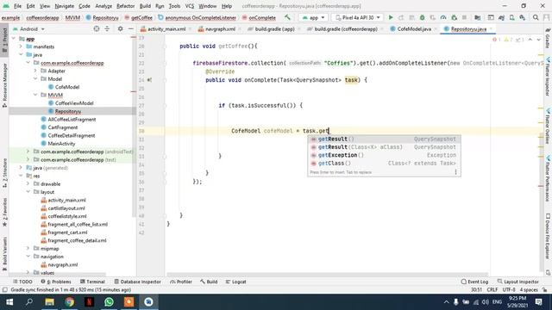The image size is (552, 310).
Task: Open Database Inspector tool window
Action: (x=137, y=282)
